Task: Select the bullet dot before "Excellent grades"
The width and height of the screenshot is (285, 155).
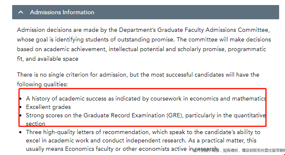Action: click(x=21, y=107)
